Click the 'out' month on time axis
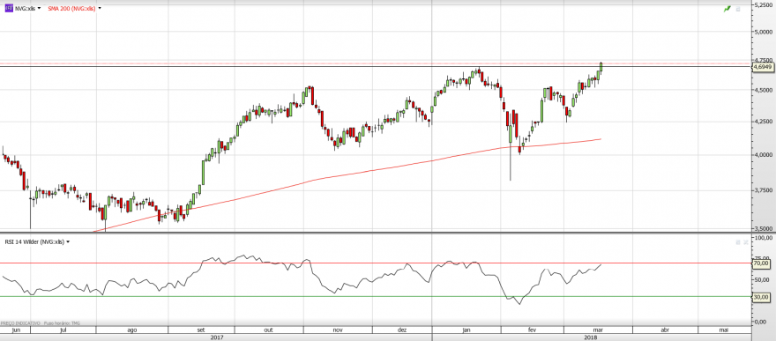 tap(269, 330)
